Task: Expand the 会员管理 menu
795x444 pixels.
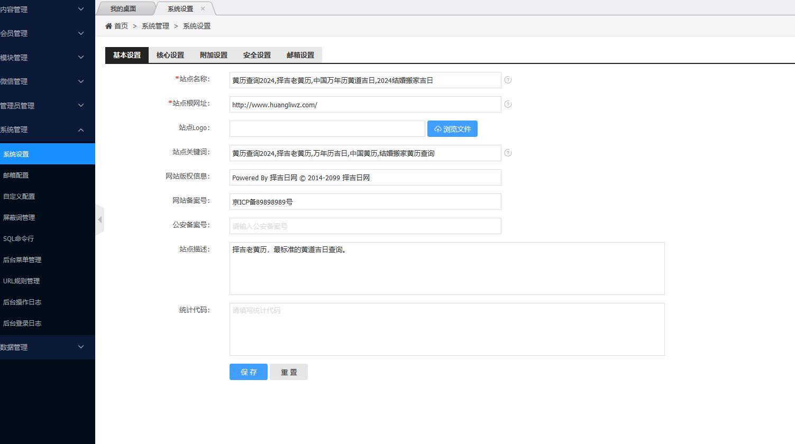Action: click(42, 33)
